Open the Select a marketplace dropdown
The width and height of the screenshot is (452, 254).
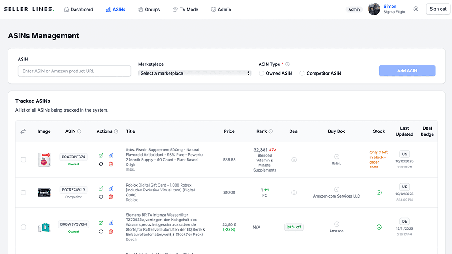click(x=195, y=73)
